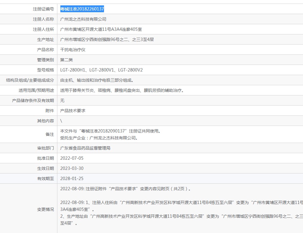Select remark line 本文件与“粤械注准20182090137”注册证共同使用

[109, 131]
